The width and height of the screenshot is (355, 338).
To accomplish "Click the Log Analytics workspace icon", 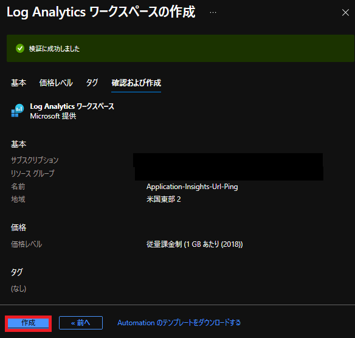I will click(x=18, y=111).
